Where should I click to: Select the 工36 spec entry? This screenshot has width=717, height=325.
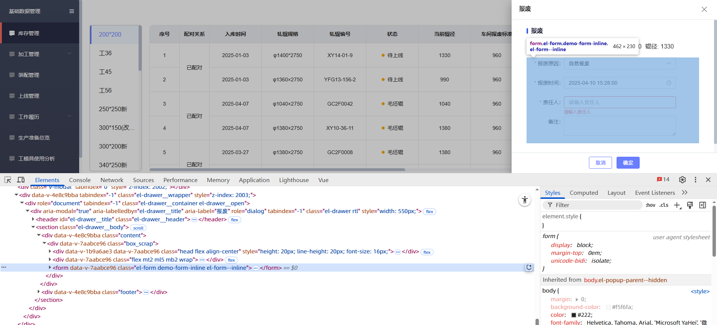114,53
